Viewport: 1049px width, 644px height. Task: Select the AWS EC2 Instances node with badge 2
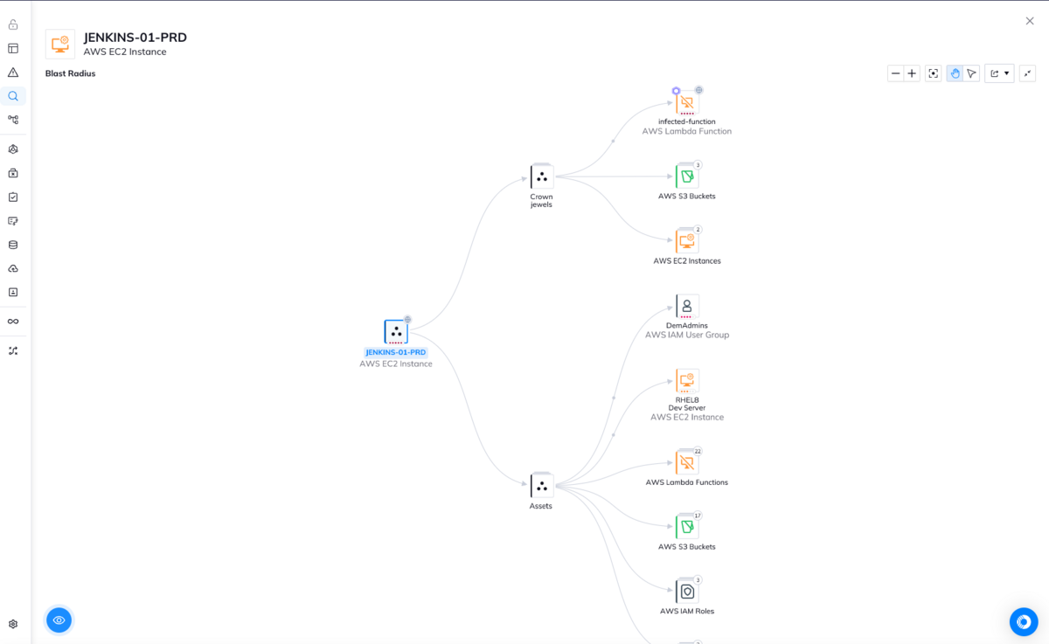tap(687, 241)
